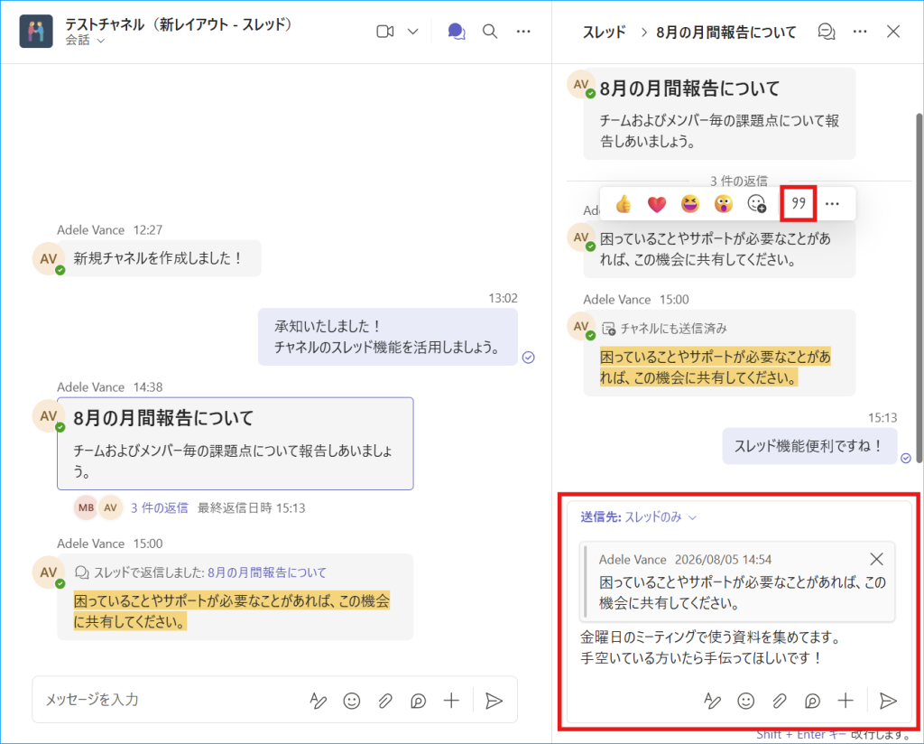Click チャネルにも送信済み label in thread reply

click(673, 329)
